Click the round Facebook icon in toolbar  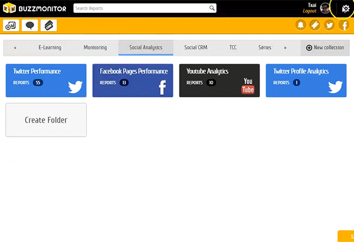pyautogui.click(x=343, y=25)
